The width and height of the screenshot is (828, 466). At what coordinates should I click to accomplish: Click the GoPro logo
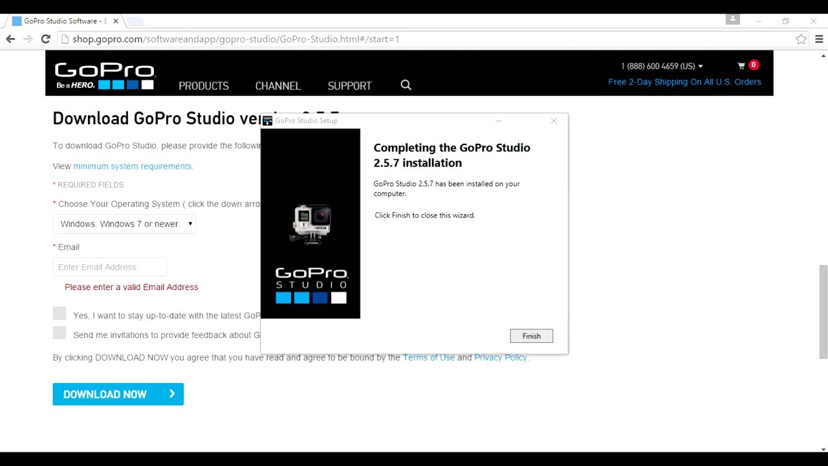click(x=104, y=76)
